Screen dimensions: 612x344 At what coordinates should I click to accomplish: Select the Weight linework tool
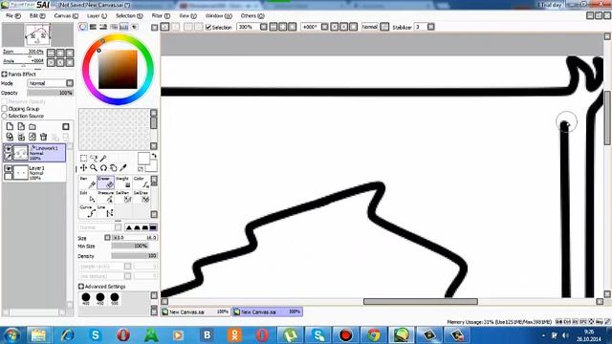pyautogui.click(x=123, y=183)
